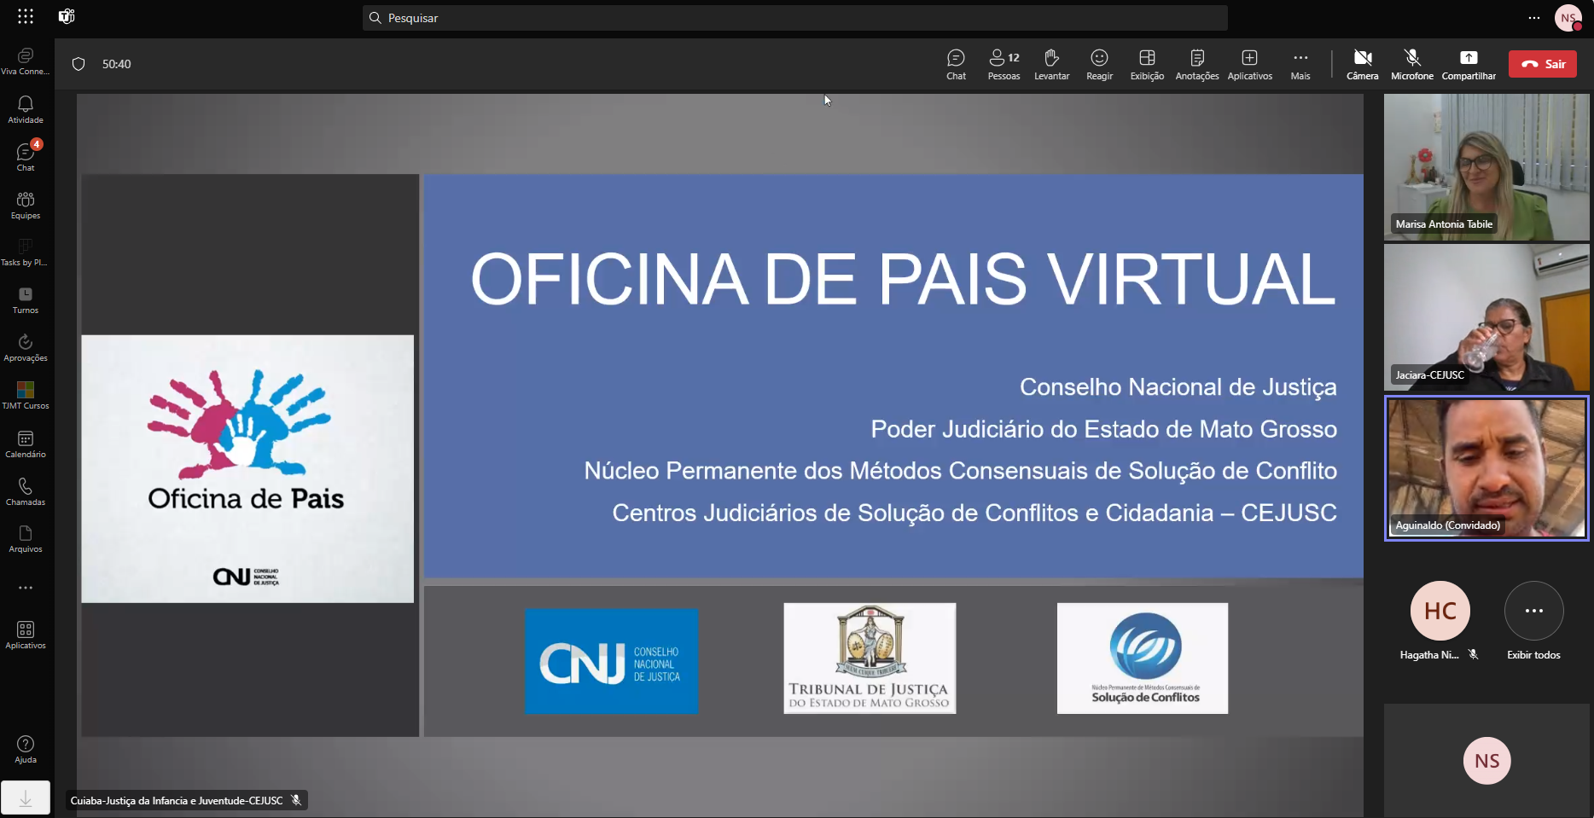1594x818 pixels.
Task: Show the Pessoas participants list
Action: coord(1004,64)
